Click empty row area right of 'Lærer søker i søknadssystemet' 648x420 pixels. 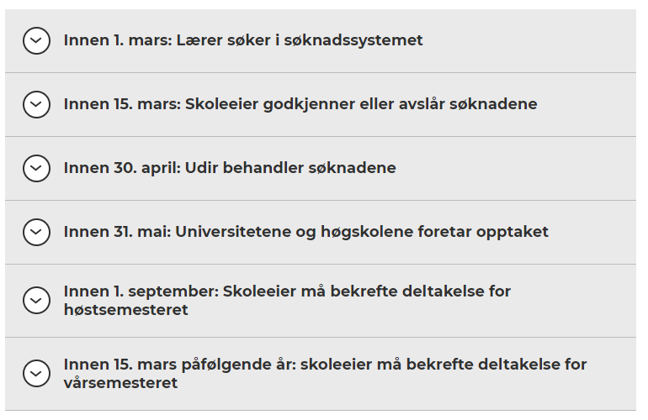530,40
